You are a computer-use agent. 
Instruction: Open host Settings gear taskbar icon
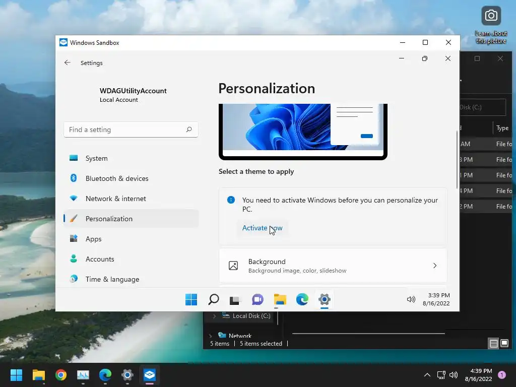(x=127, y=375)
